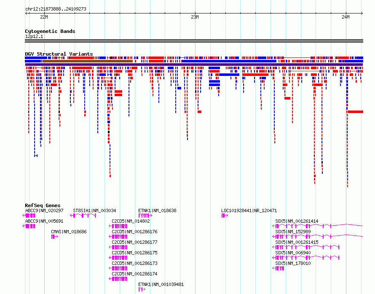Select the Cytogenetic Bands track title
The height and width of the screenshot is (294, 375).
pos(50,31)
